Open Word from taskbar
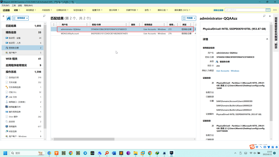Viewport: 279px width, 157px height. [x=114, y=153]
